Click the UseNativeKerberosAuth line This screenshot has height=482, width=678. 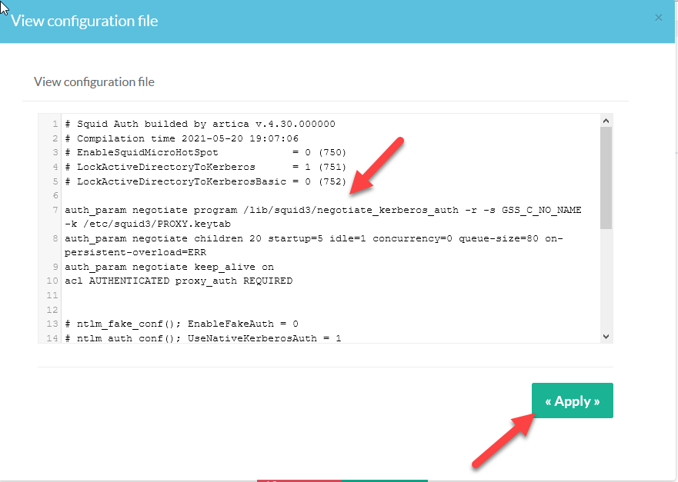pos(203,337)
